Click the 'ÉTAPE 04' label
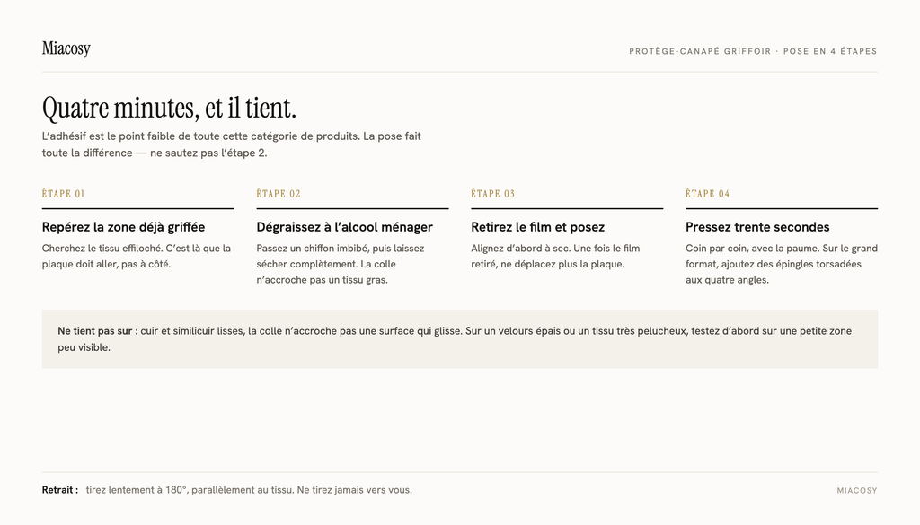Image resolution: width=920 pixels, height=525 pixels. pos(708,194)
